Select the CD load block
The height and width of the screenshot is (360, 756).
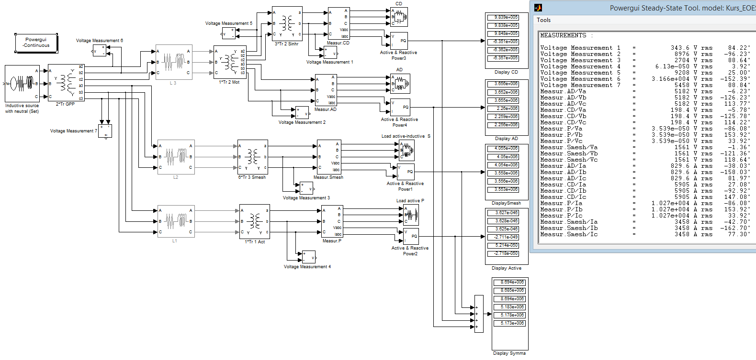[x=399, y=17]
